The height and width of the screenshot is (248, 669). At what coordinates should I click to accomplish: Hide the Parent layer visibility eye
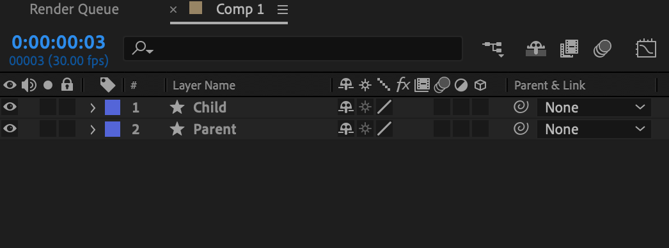pos(10,128)
